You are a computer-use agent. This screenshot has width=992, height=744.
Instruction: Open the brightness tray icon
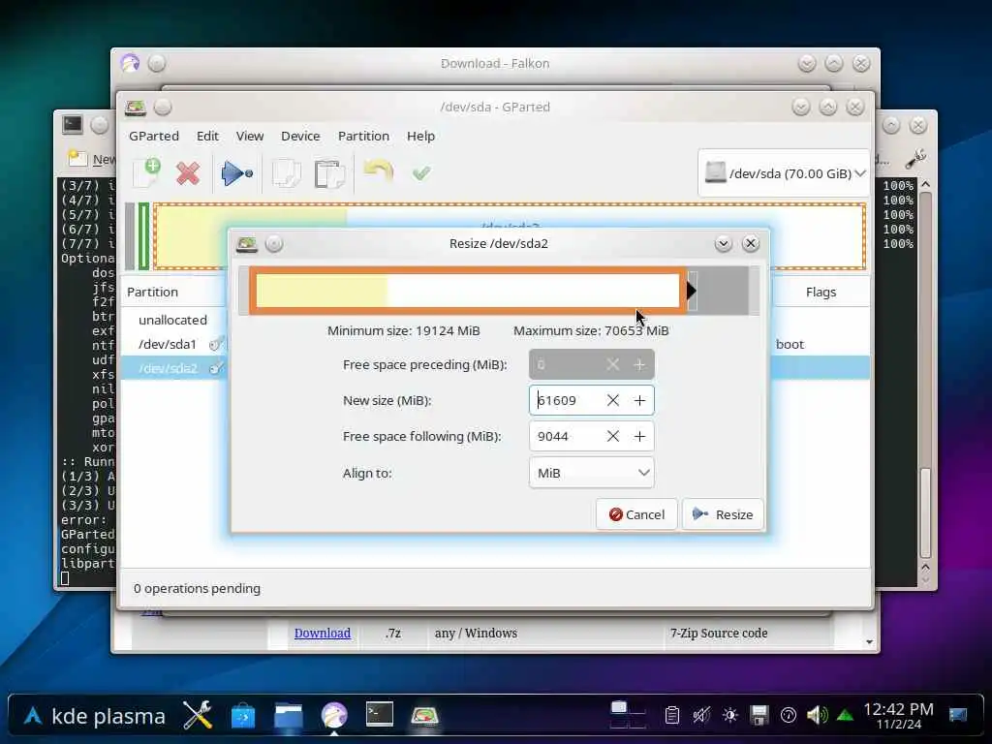730,716
